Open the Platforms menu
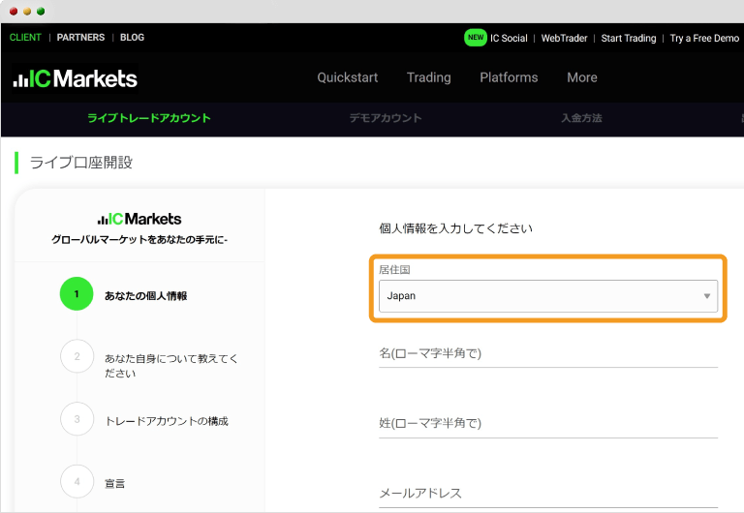Image resolution: width=744 pixels, height=513 pixels. 509,77
